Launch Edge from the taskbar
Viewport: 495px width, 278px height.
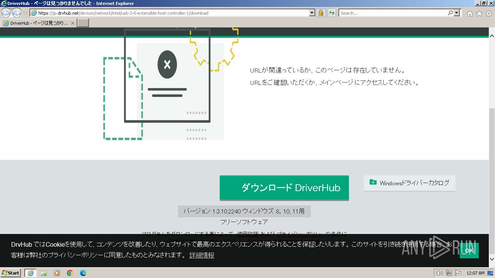point(83,273)
